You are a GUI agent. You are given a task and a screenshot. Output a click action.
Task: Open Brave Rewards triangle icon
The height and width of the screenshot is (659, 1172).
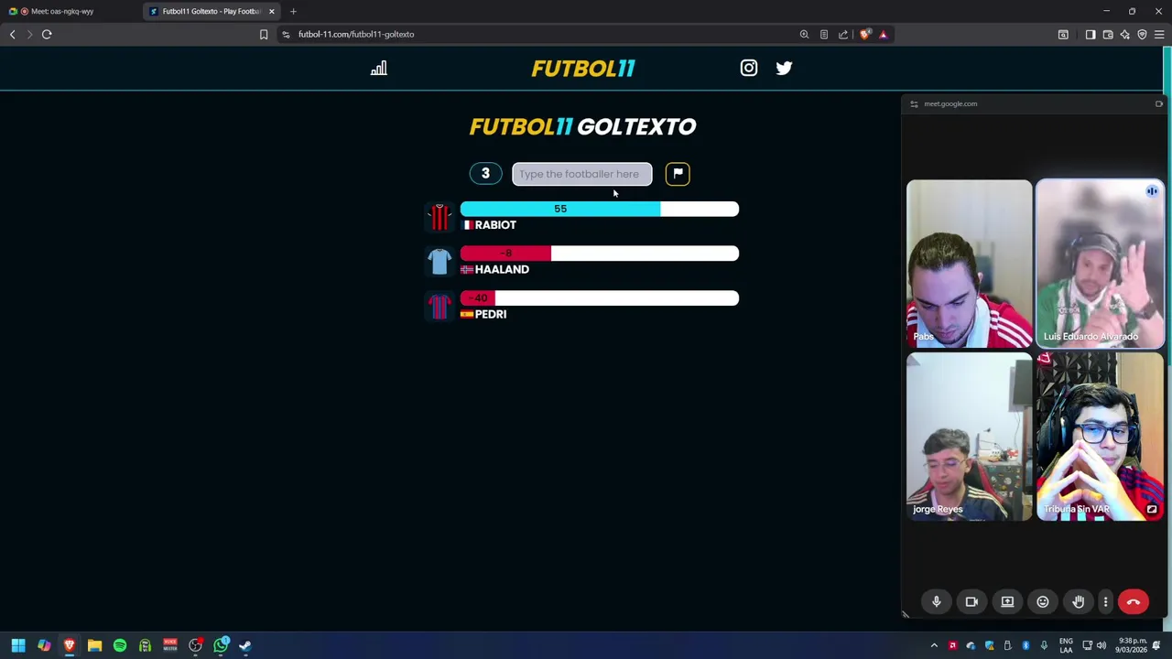pyautogui.click(x=884, y=35)
